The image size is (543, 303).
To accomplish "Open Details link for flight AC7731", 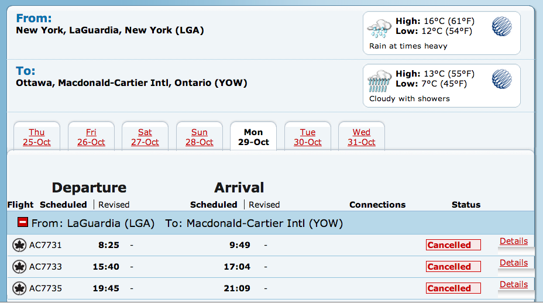I will click(514, 241).
